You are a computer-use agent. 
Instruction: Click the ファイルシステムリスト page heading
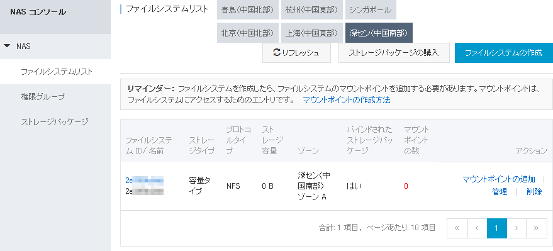(167, 9)
